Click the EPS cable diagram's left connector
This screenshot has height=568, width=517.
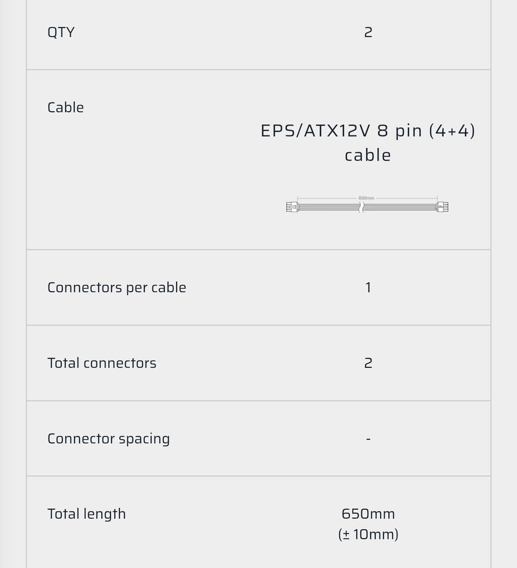[292, 207]
